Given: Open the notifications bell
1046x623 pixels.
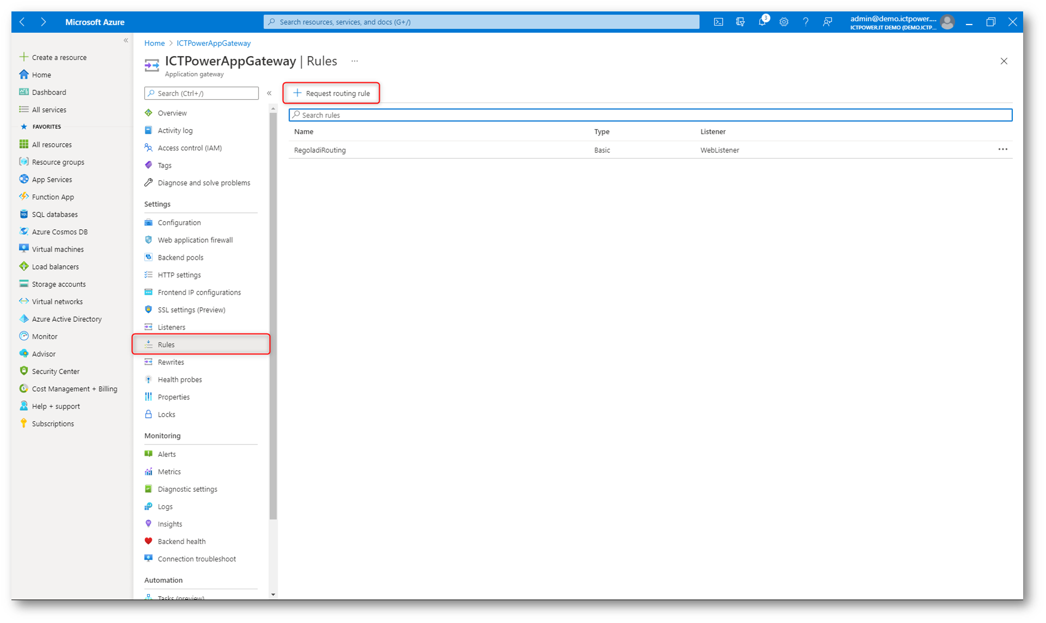Looking at the screenshot, I should pos(762,22).
